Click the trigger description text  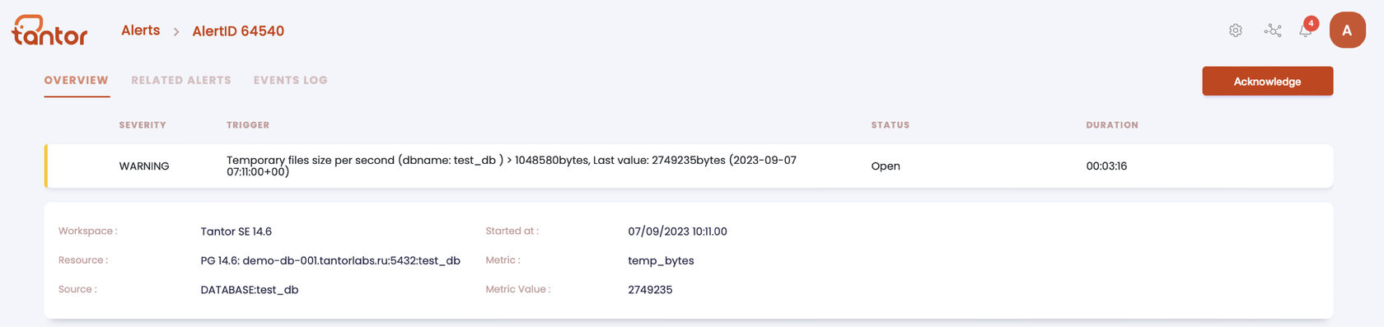(x=512, y=166)
